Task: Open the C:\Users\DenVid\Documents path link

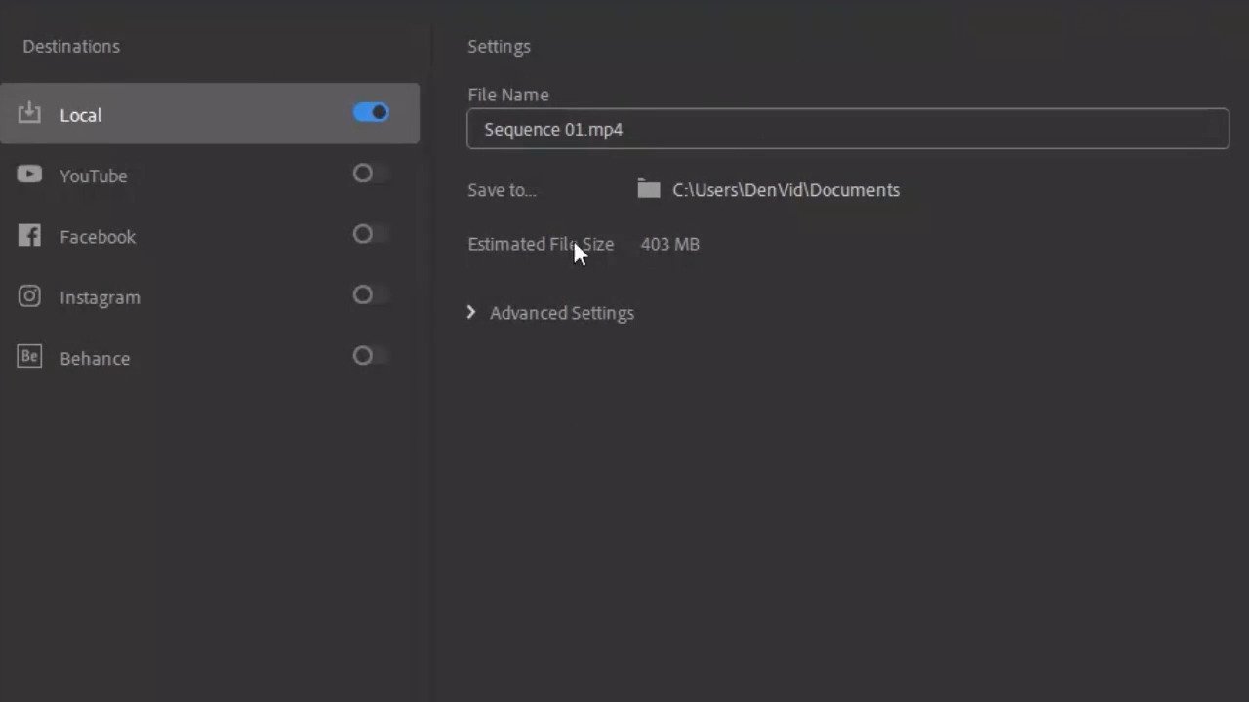Action: pos(786,190)
